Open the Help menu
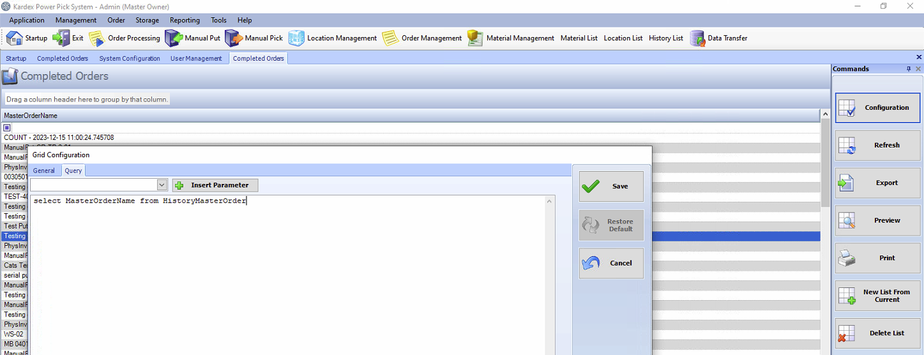Viewport: 924px width, 355px height. (x=245, y=20)
